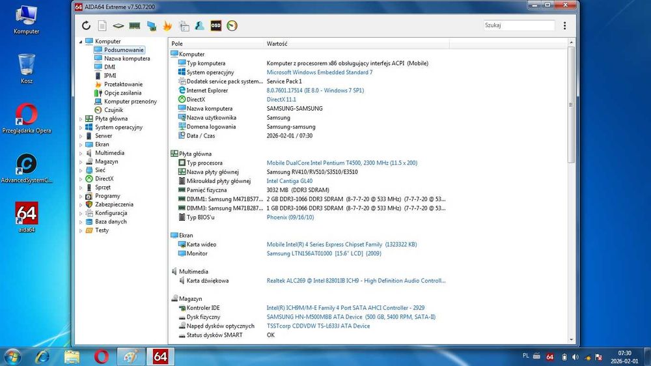Expand the Multimedia tree node
651x366 pixels.
81,153
